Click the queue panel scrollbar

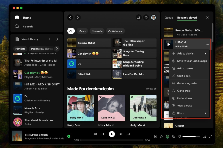pyautogui.click(x=212, y=33)
